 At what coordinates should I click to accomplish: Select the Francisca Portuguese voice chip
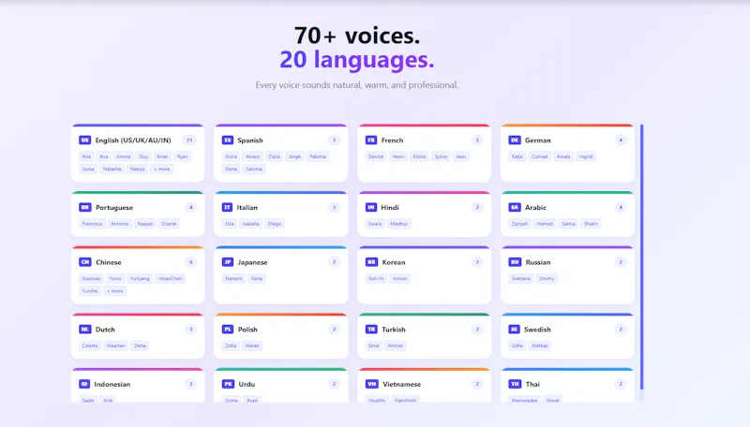tap(92, 224)
